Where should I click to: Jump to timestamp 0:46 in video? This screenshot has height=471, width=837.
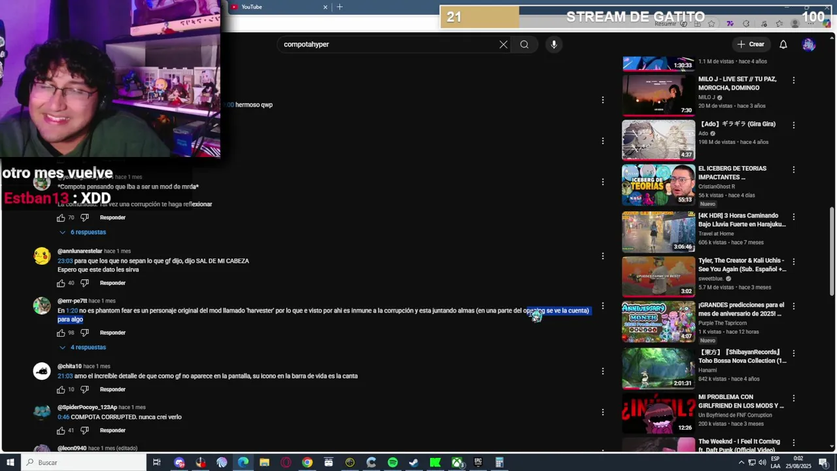(63, 417)
